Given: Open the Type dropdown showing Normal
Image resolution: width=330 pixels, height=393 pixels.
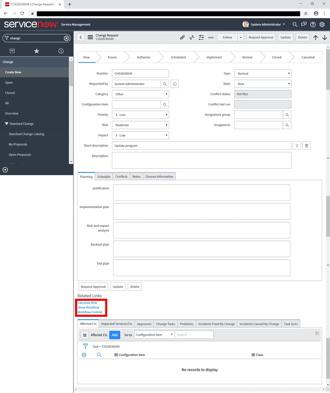Looking at the screenshot, I should coord(262,73).
